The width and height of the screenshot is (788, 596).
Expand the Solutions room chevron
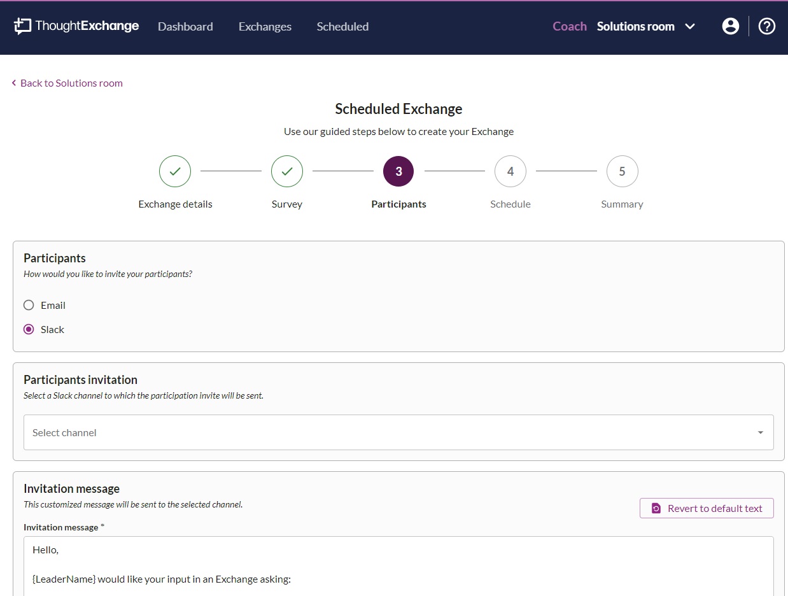pyautogui.click(x=690, y=27)
